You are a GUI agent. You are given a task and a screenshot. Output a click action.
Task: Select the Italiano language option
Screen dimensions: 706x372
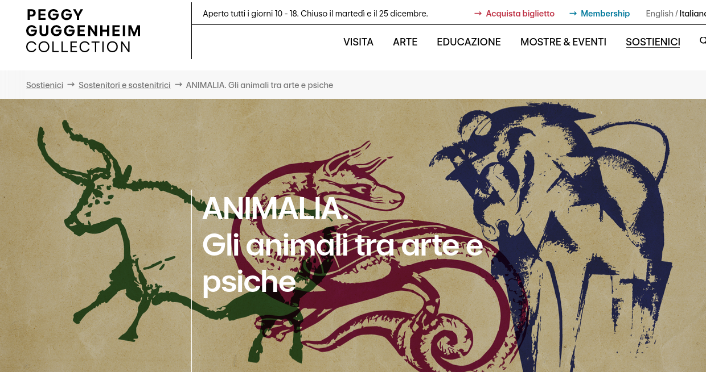[692, 14]
